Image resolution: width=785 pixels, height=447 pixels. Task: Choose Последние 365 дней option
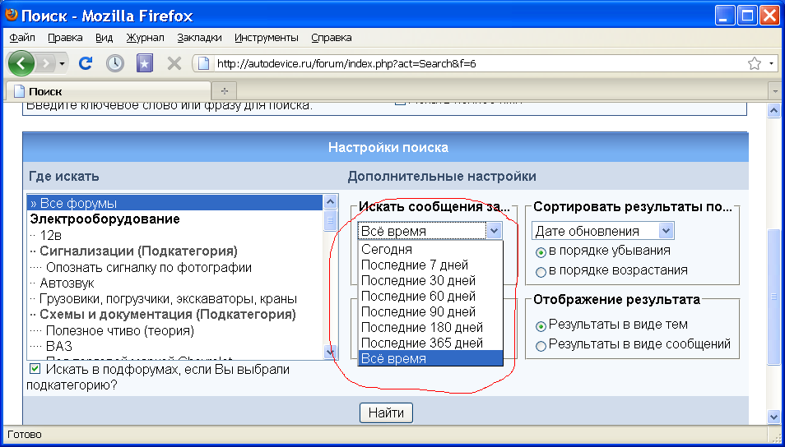(430, 343)
